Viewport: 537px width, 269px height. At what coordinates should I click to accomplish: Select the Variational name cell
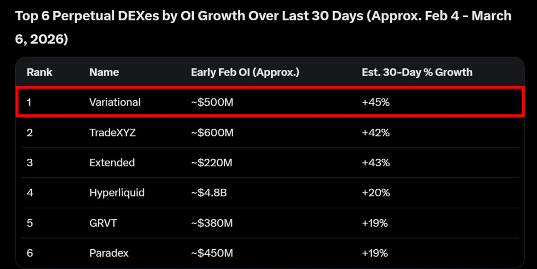(115, 102)
